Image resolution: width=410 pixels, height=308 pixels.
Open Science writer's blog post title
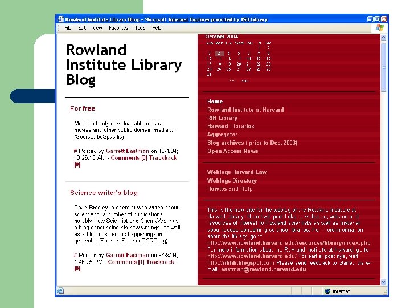[x=104, y=193]
